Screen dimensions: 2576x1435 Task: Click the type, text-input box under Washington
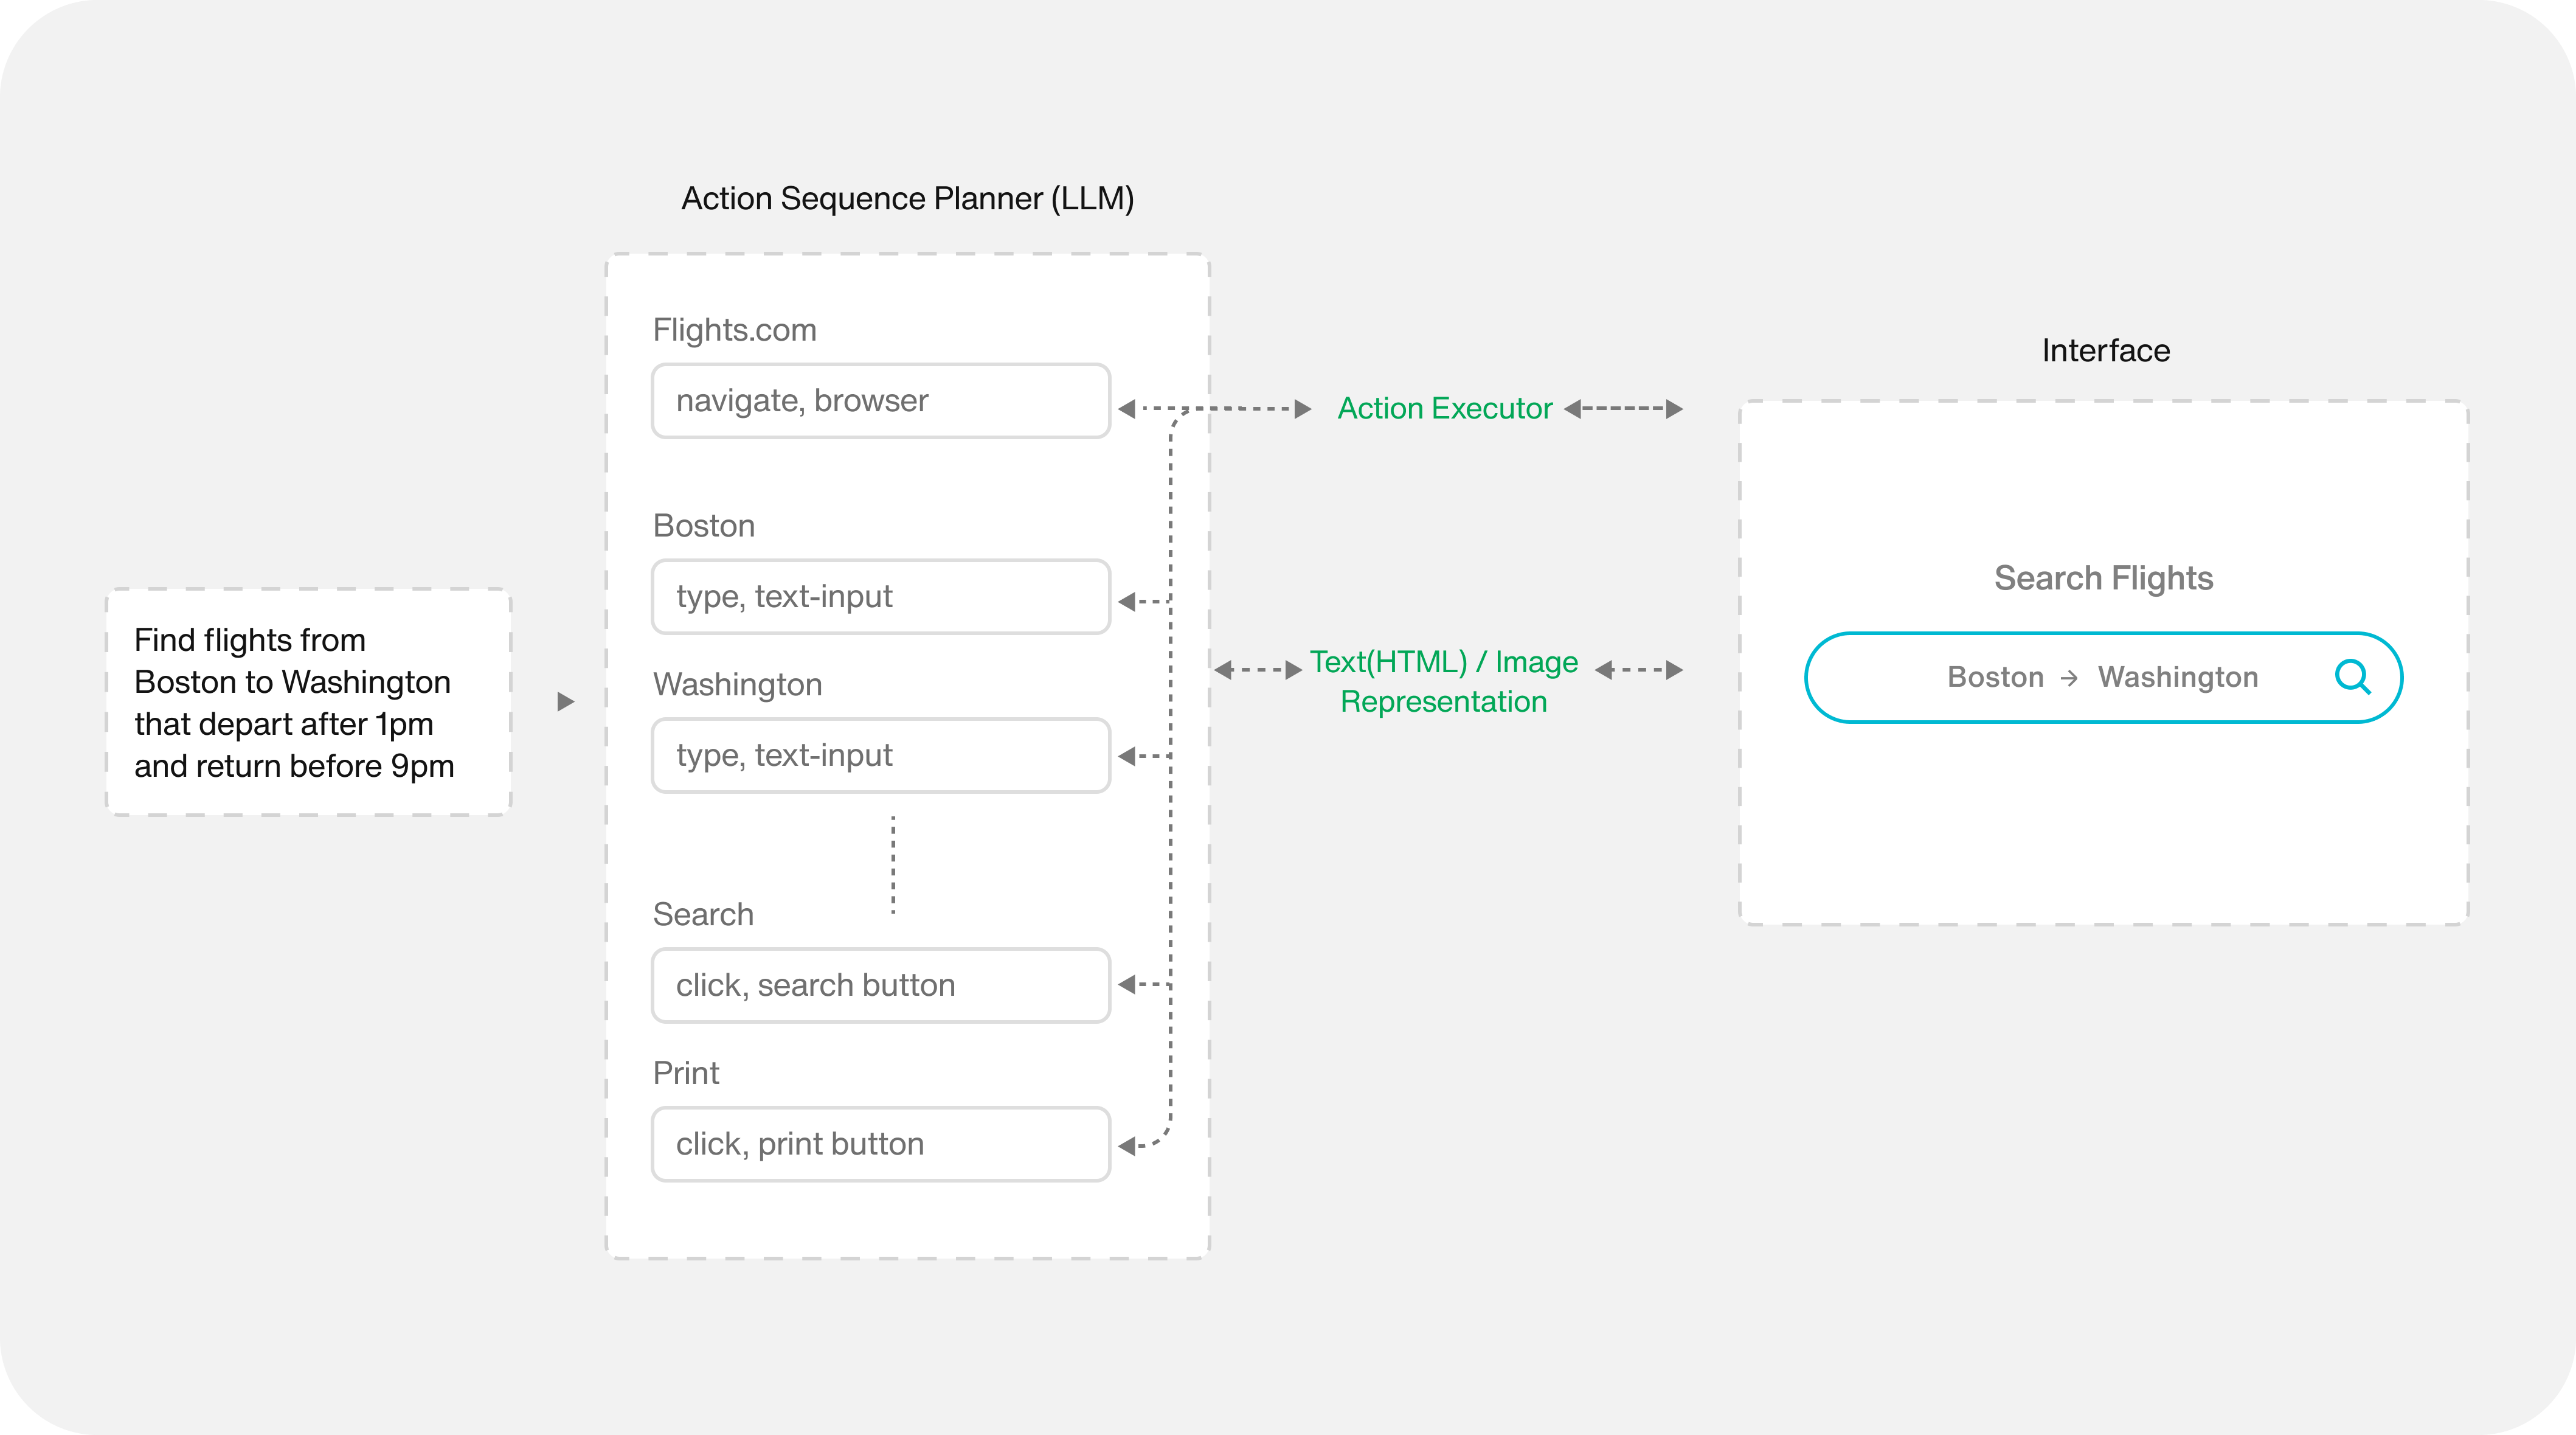[880, 756]
